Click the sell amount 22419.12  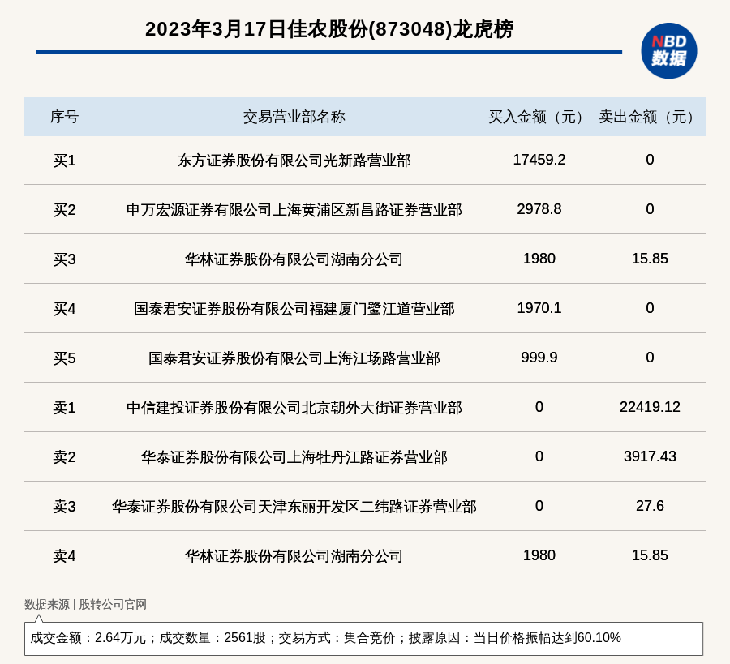coord(650,407)
